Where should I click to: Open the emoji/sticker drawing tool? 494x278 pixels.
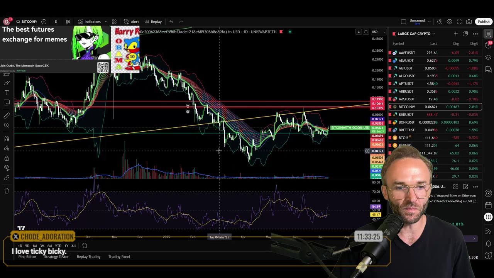tap(7, 102)
